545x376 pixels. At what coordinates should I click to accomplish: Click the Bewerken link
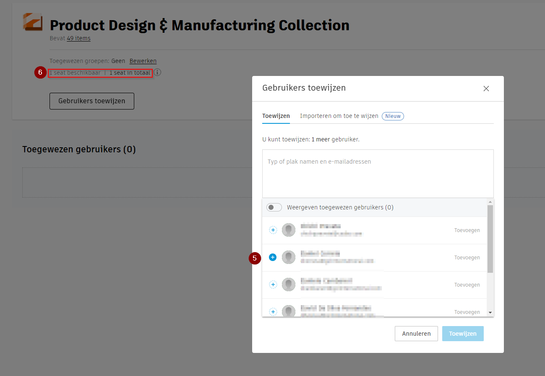tap(143, 61)
